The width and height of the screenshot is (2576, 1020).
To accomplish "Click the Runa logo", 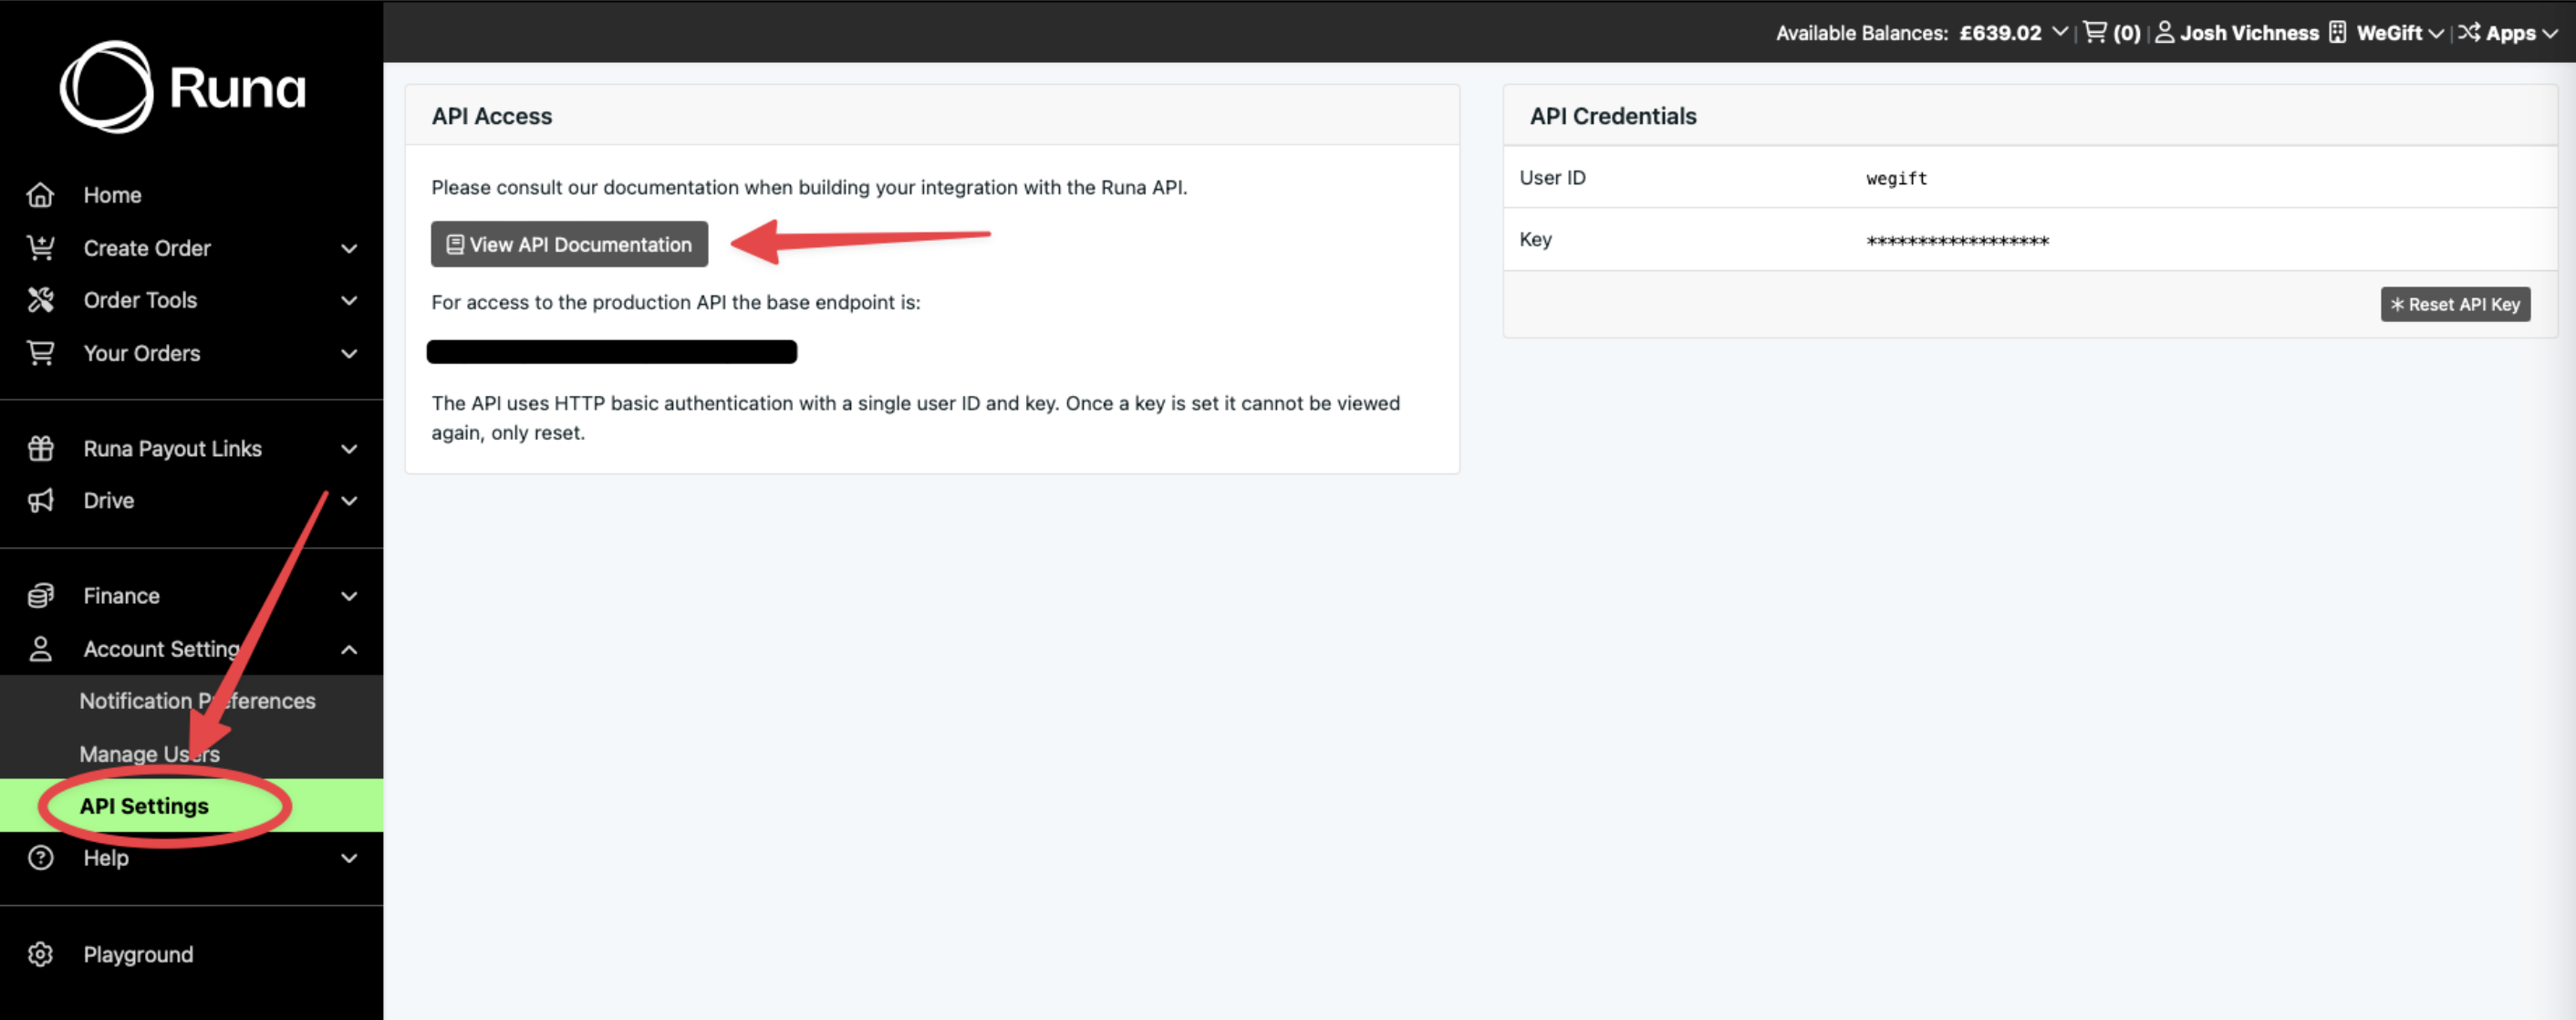I will (183, 87).
